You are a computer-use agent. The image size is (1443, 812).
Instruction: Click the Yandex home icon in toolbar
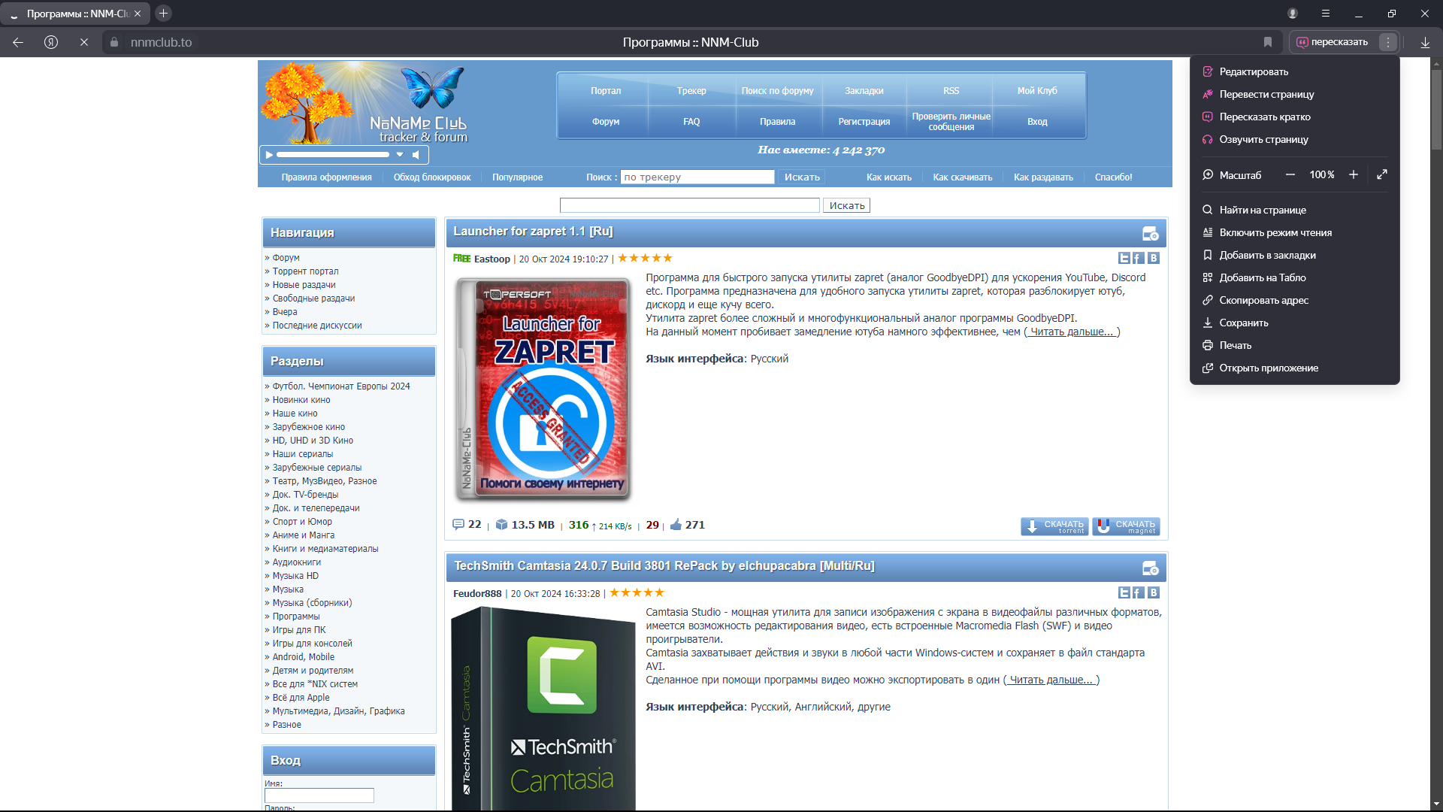point(51,42)
